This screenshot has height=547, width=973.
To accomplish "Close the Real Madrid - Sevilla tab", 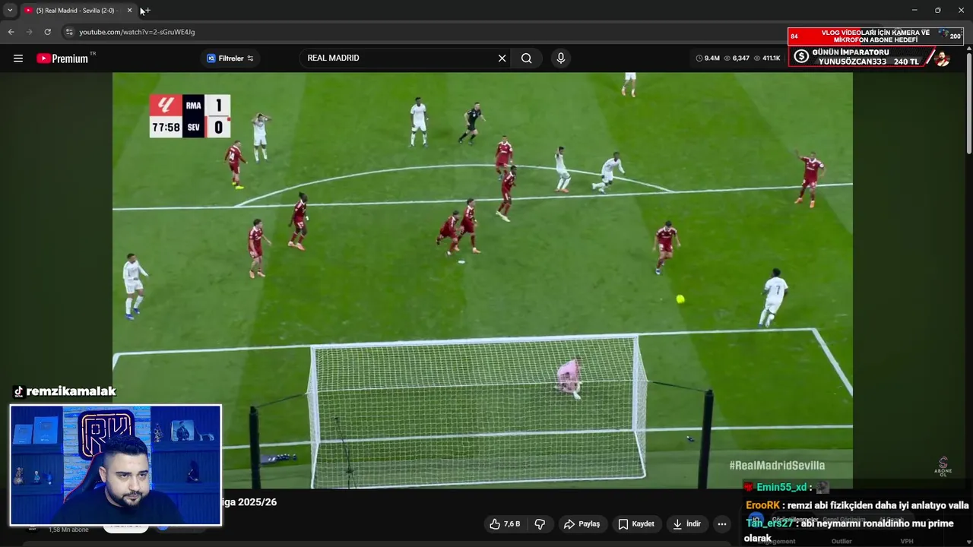I will click(129, 11).
